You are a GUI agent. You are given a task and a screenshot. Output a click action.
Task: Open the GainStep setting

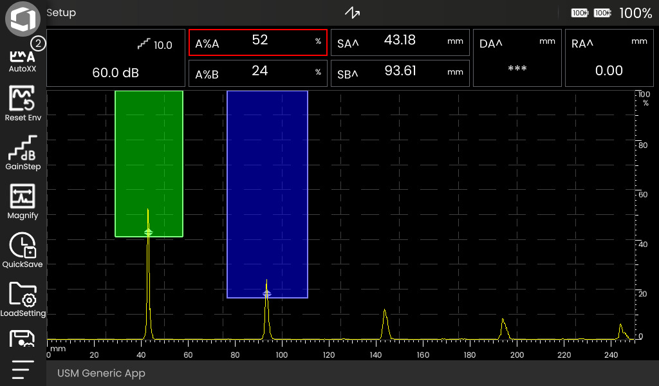coord(23,153)
